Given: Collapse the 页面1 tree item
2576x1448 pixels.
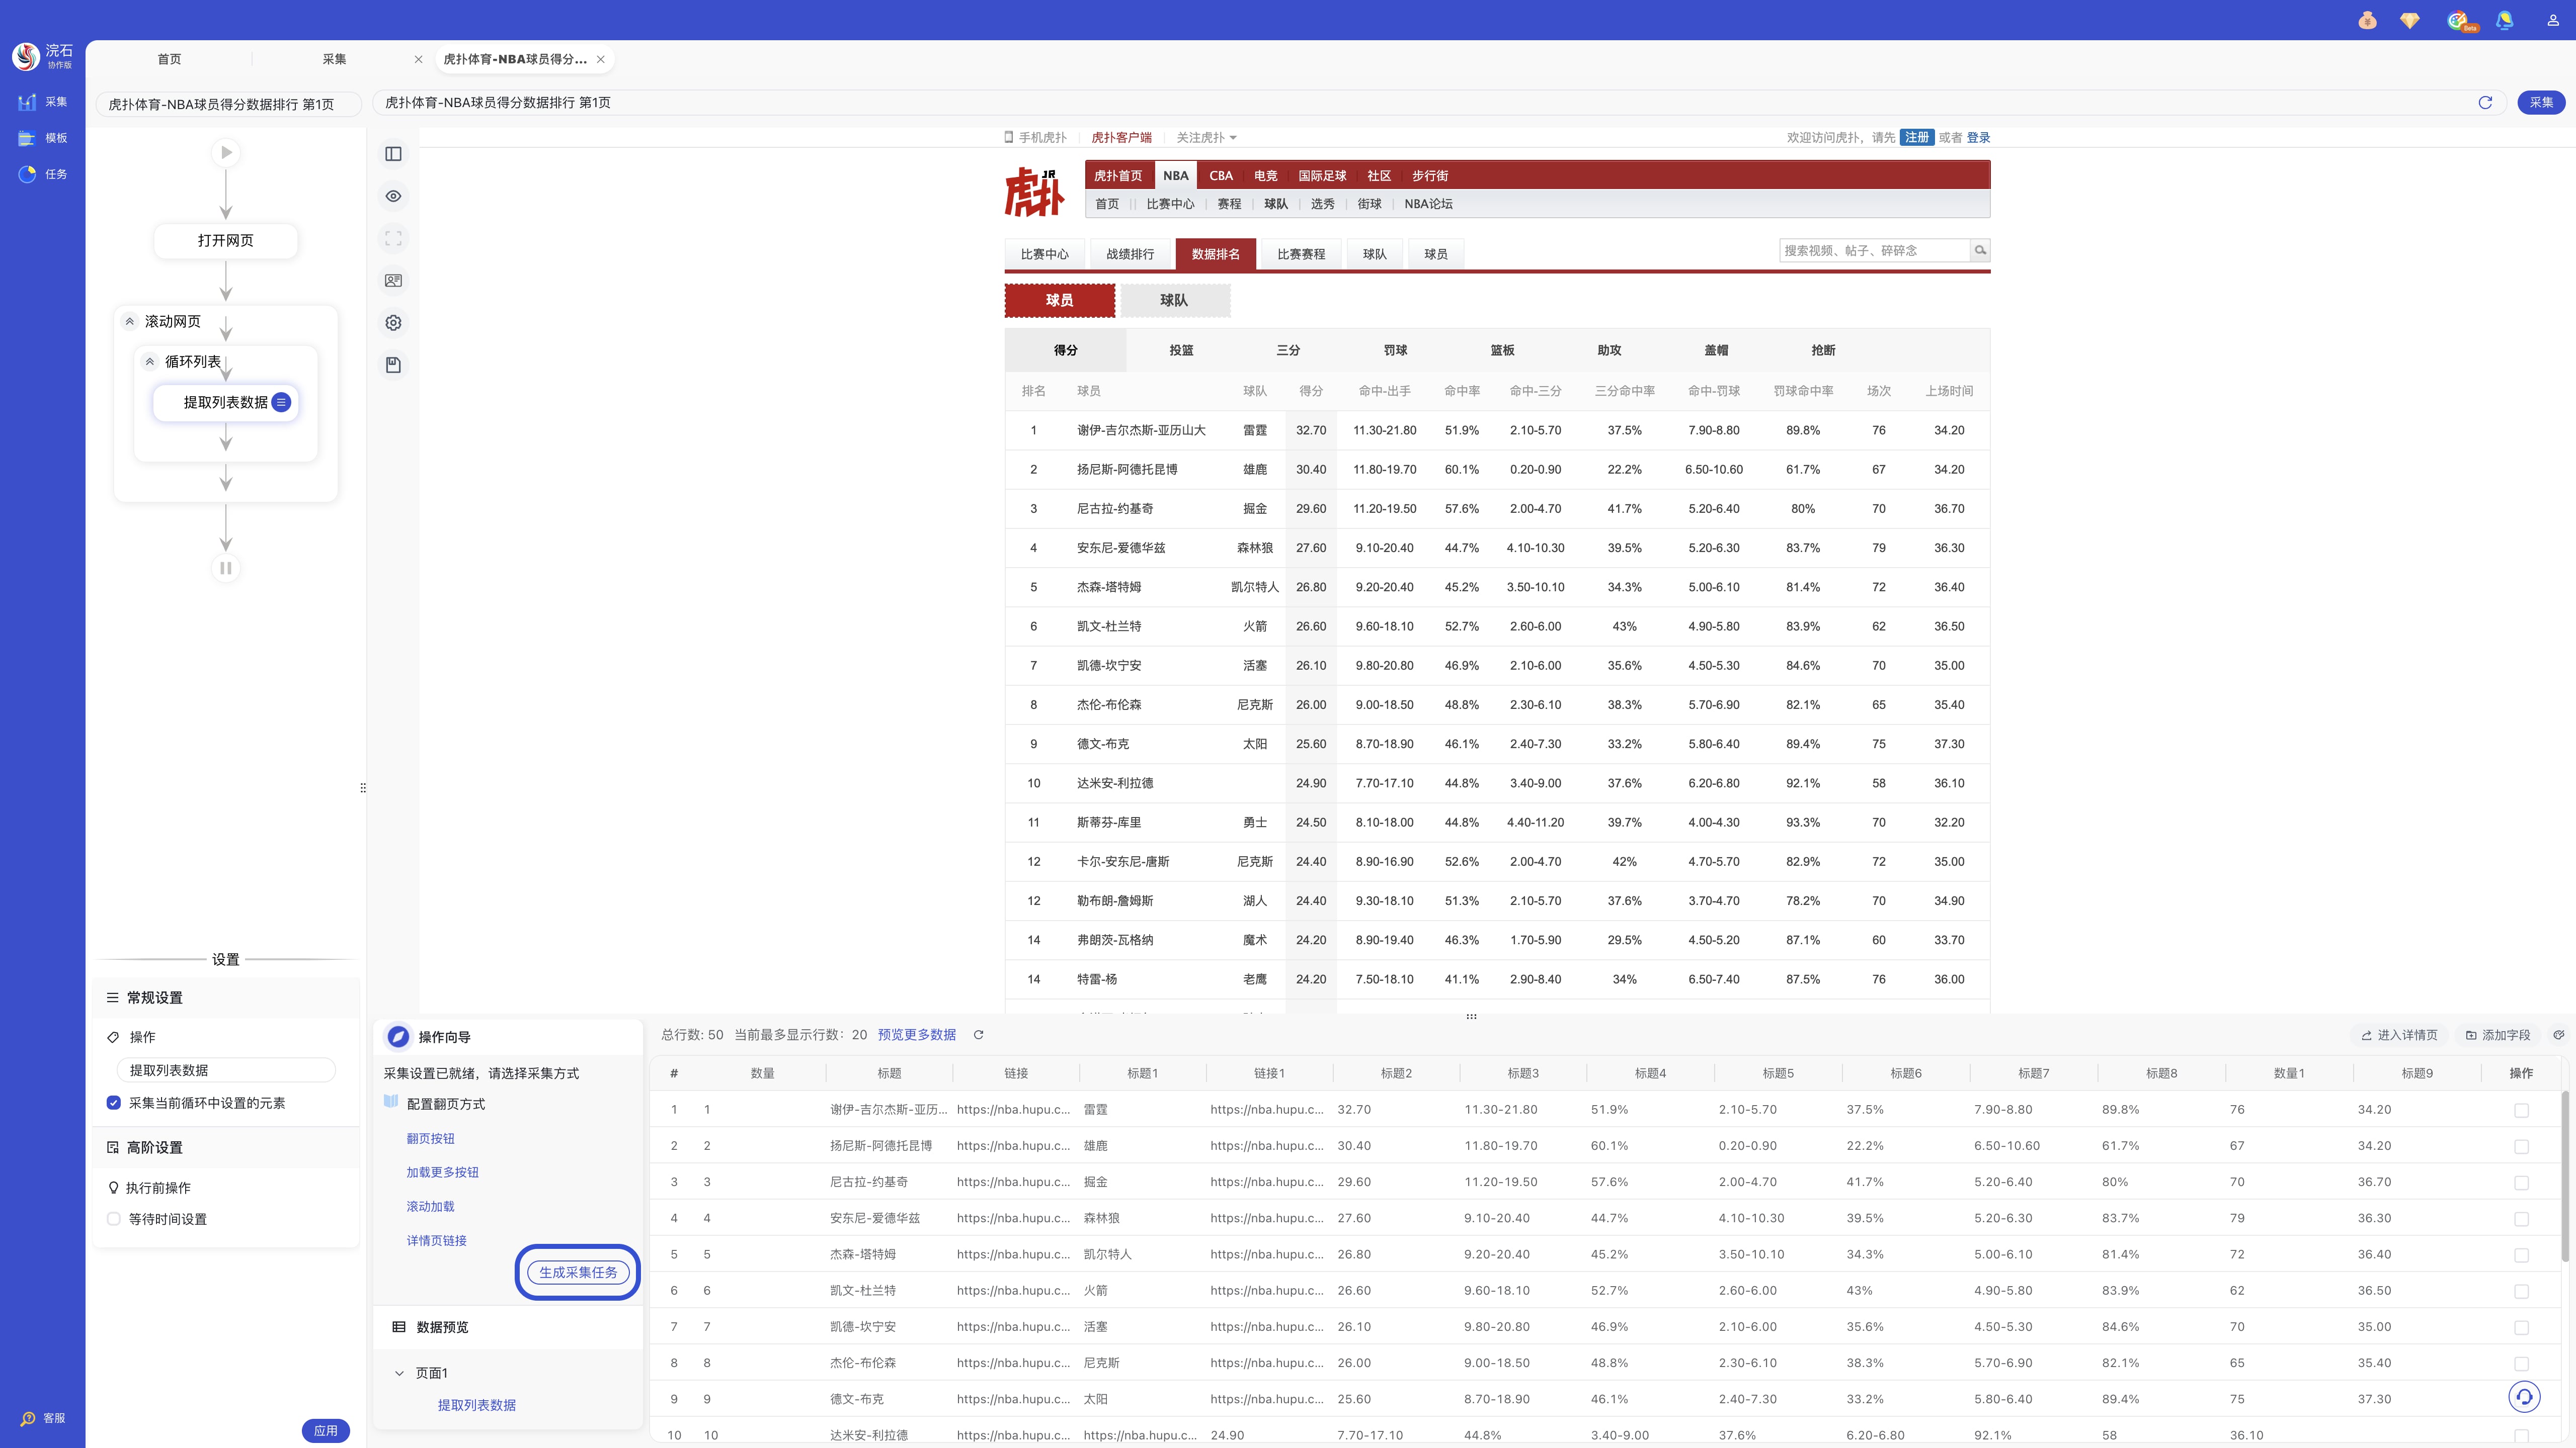Looking at the screenshot, I should 399,1373.
